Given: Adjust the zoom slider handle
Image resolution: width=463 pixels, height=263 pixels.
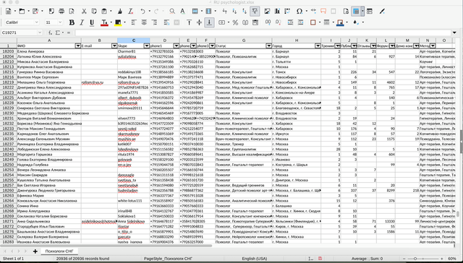Looking at the screenshot, I should pos(415,259).
